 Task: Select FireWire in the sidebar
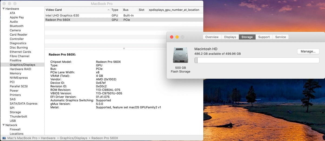point(15,60)
